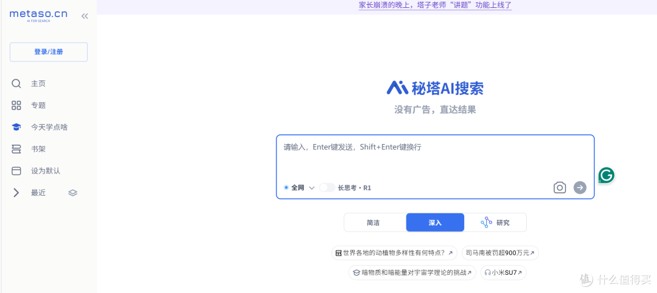This screenshot has height=293, width=657.
Task: Collapse the sidebar with double-chevron icon
Action: tap(85, 16)
